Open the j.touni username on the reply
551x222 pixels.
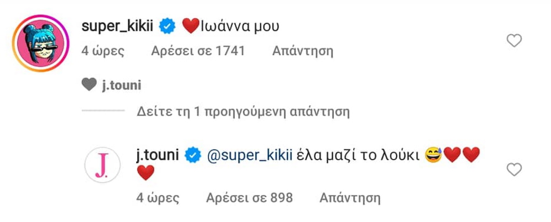tap(158, 155)
